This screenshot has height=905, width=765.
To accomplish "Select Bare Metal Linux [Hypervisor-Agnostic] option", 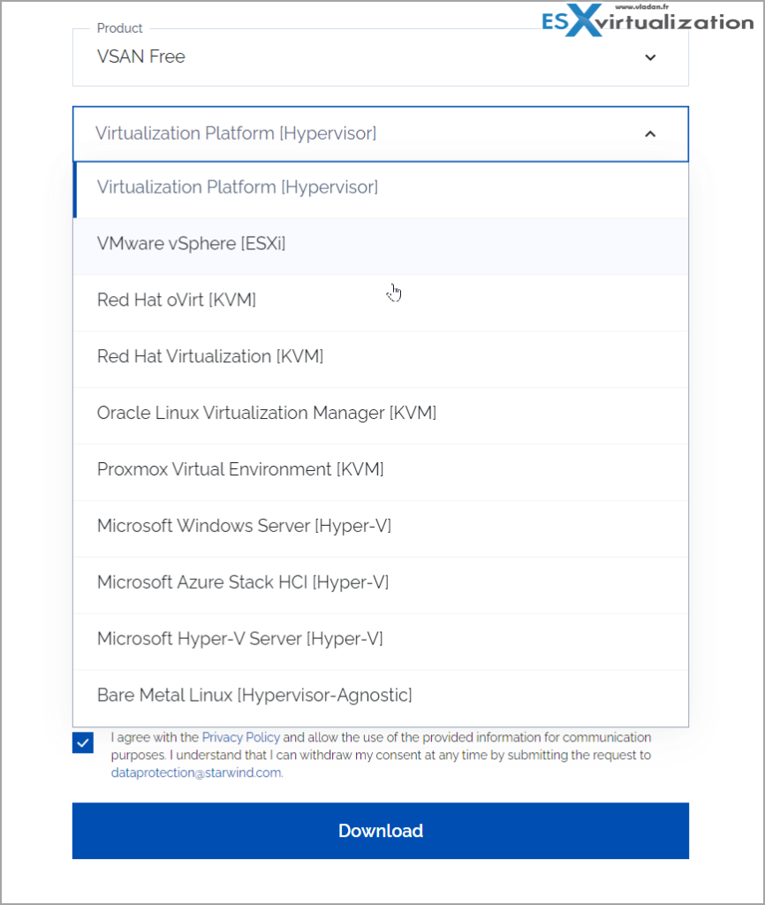I will coord(254,696).
